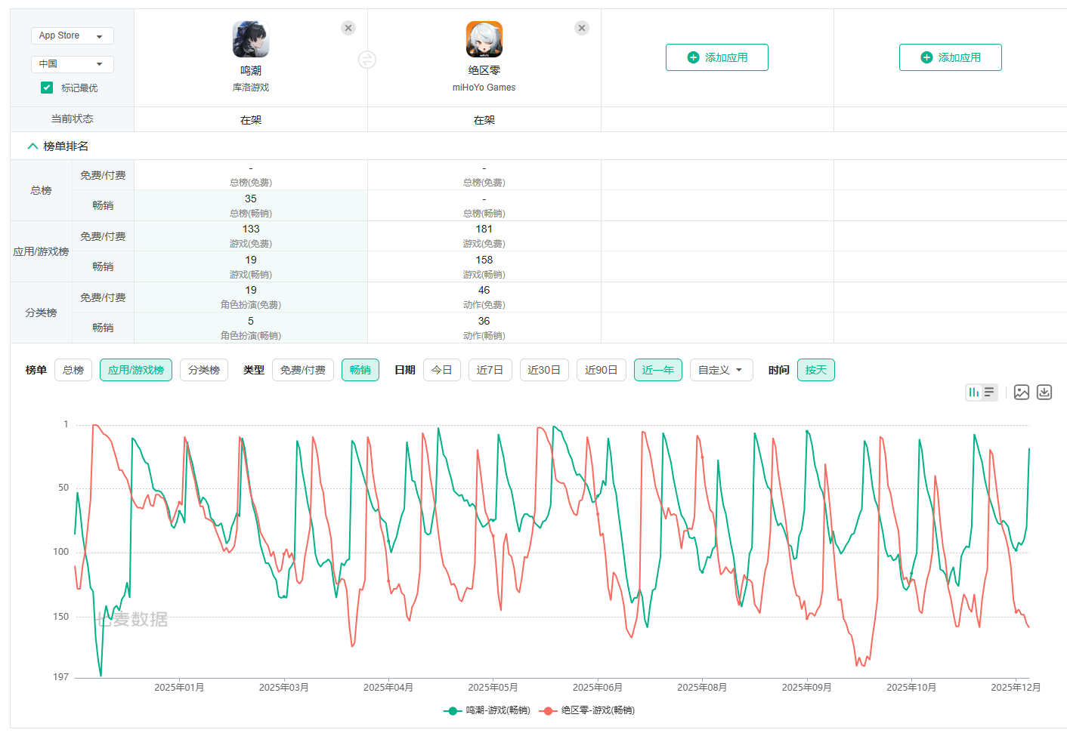The height and width of the screenshot is (736, 1067).
Task: Select the 总榜 chart tab
Action: click(x=73, y=370)
